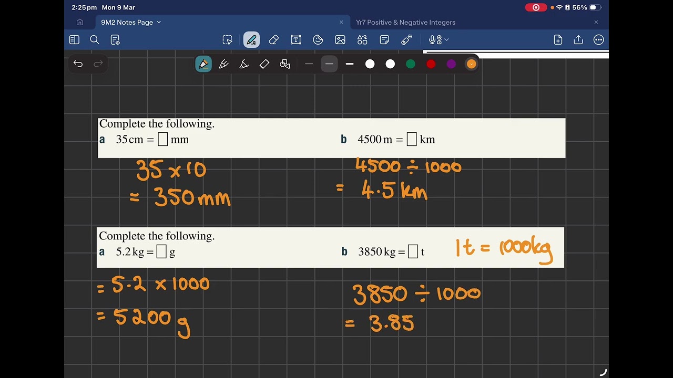This screenshot has height=378, width=673.
Task: Tap the handwritten '= 5200 g' answer
Action: point(144,321)
